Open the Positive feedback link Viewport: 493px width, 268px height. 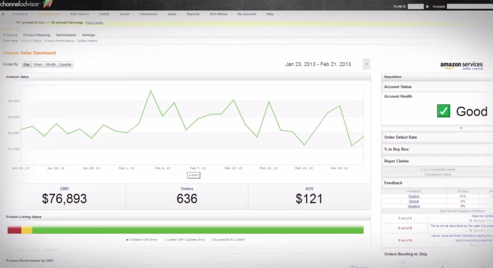pyautogui.click(x=414, y=196)
